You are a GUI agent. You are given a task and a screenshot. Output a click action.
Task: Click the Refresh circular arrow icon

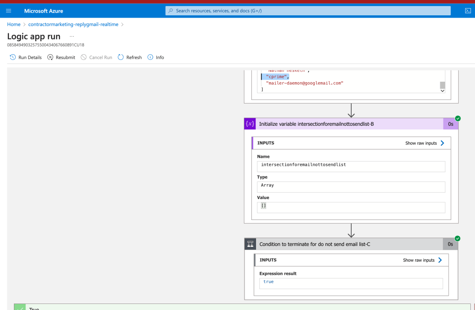click(121, 57)
